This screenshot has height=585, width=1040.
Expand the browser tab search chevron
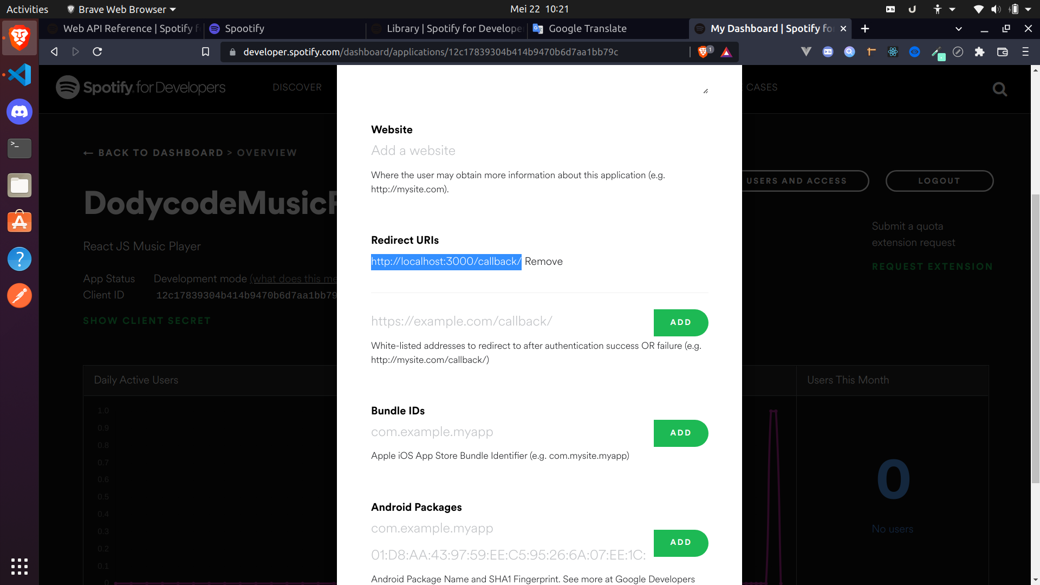[958, 29]
